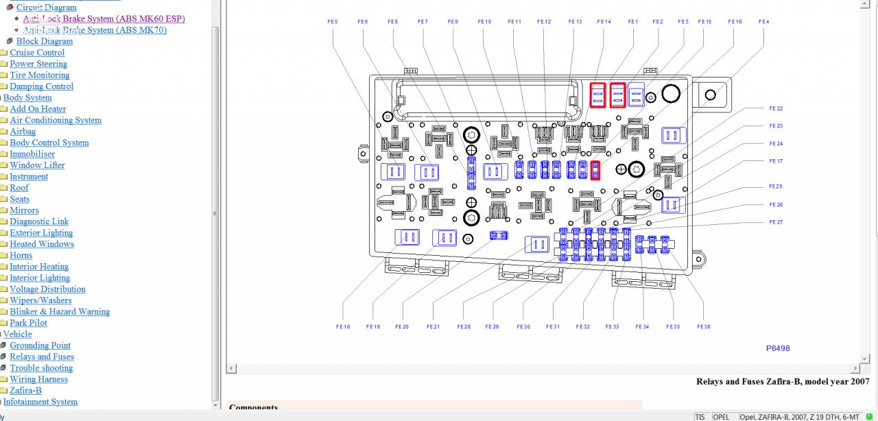Click the folder icon beside Air Conditioning System
878x421 pixels.
tap(3, 120)
